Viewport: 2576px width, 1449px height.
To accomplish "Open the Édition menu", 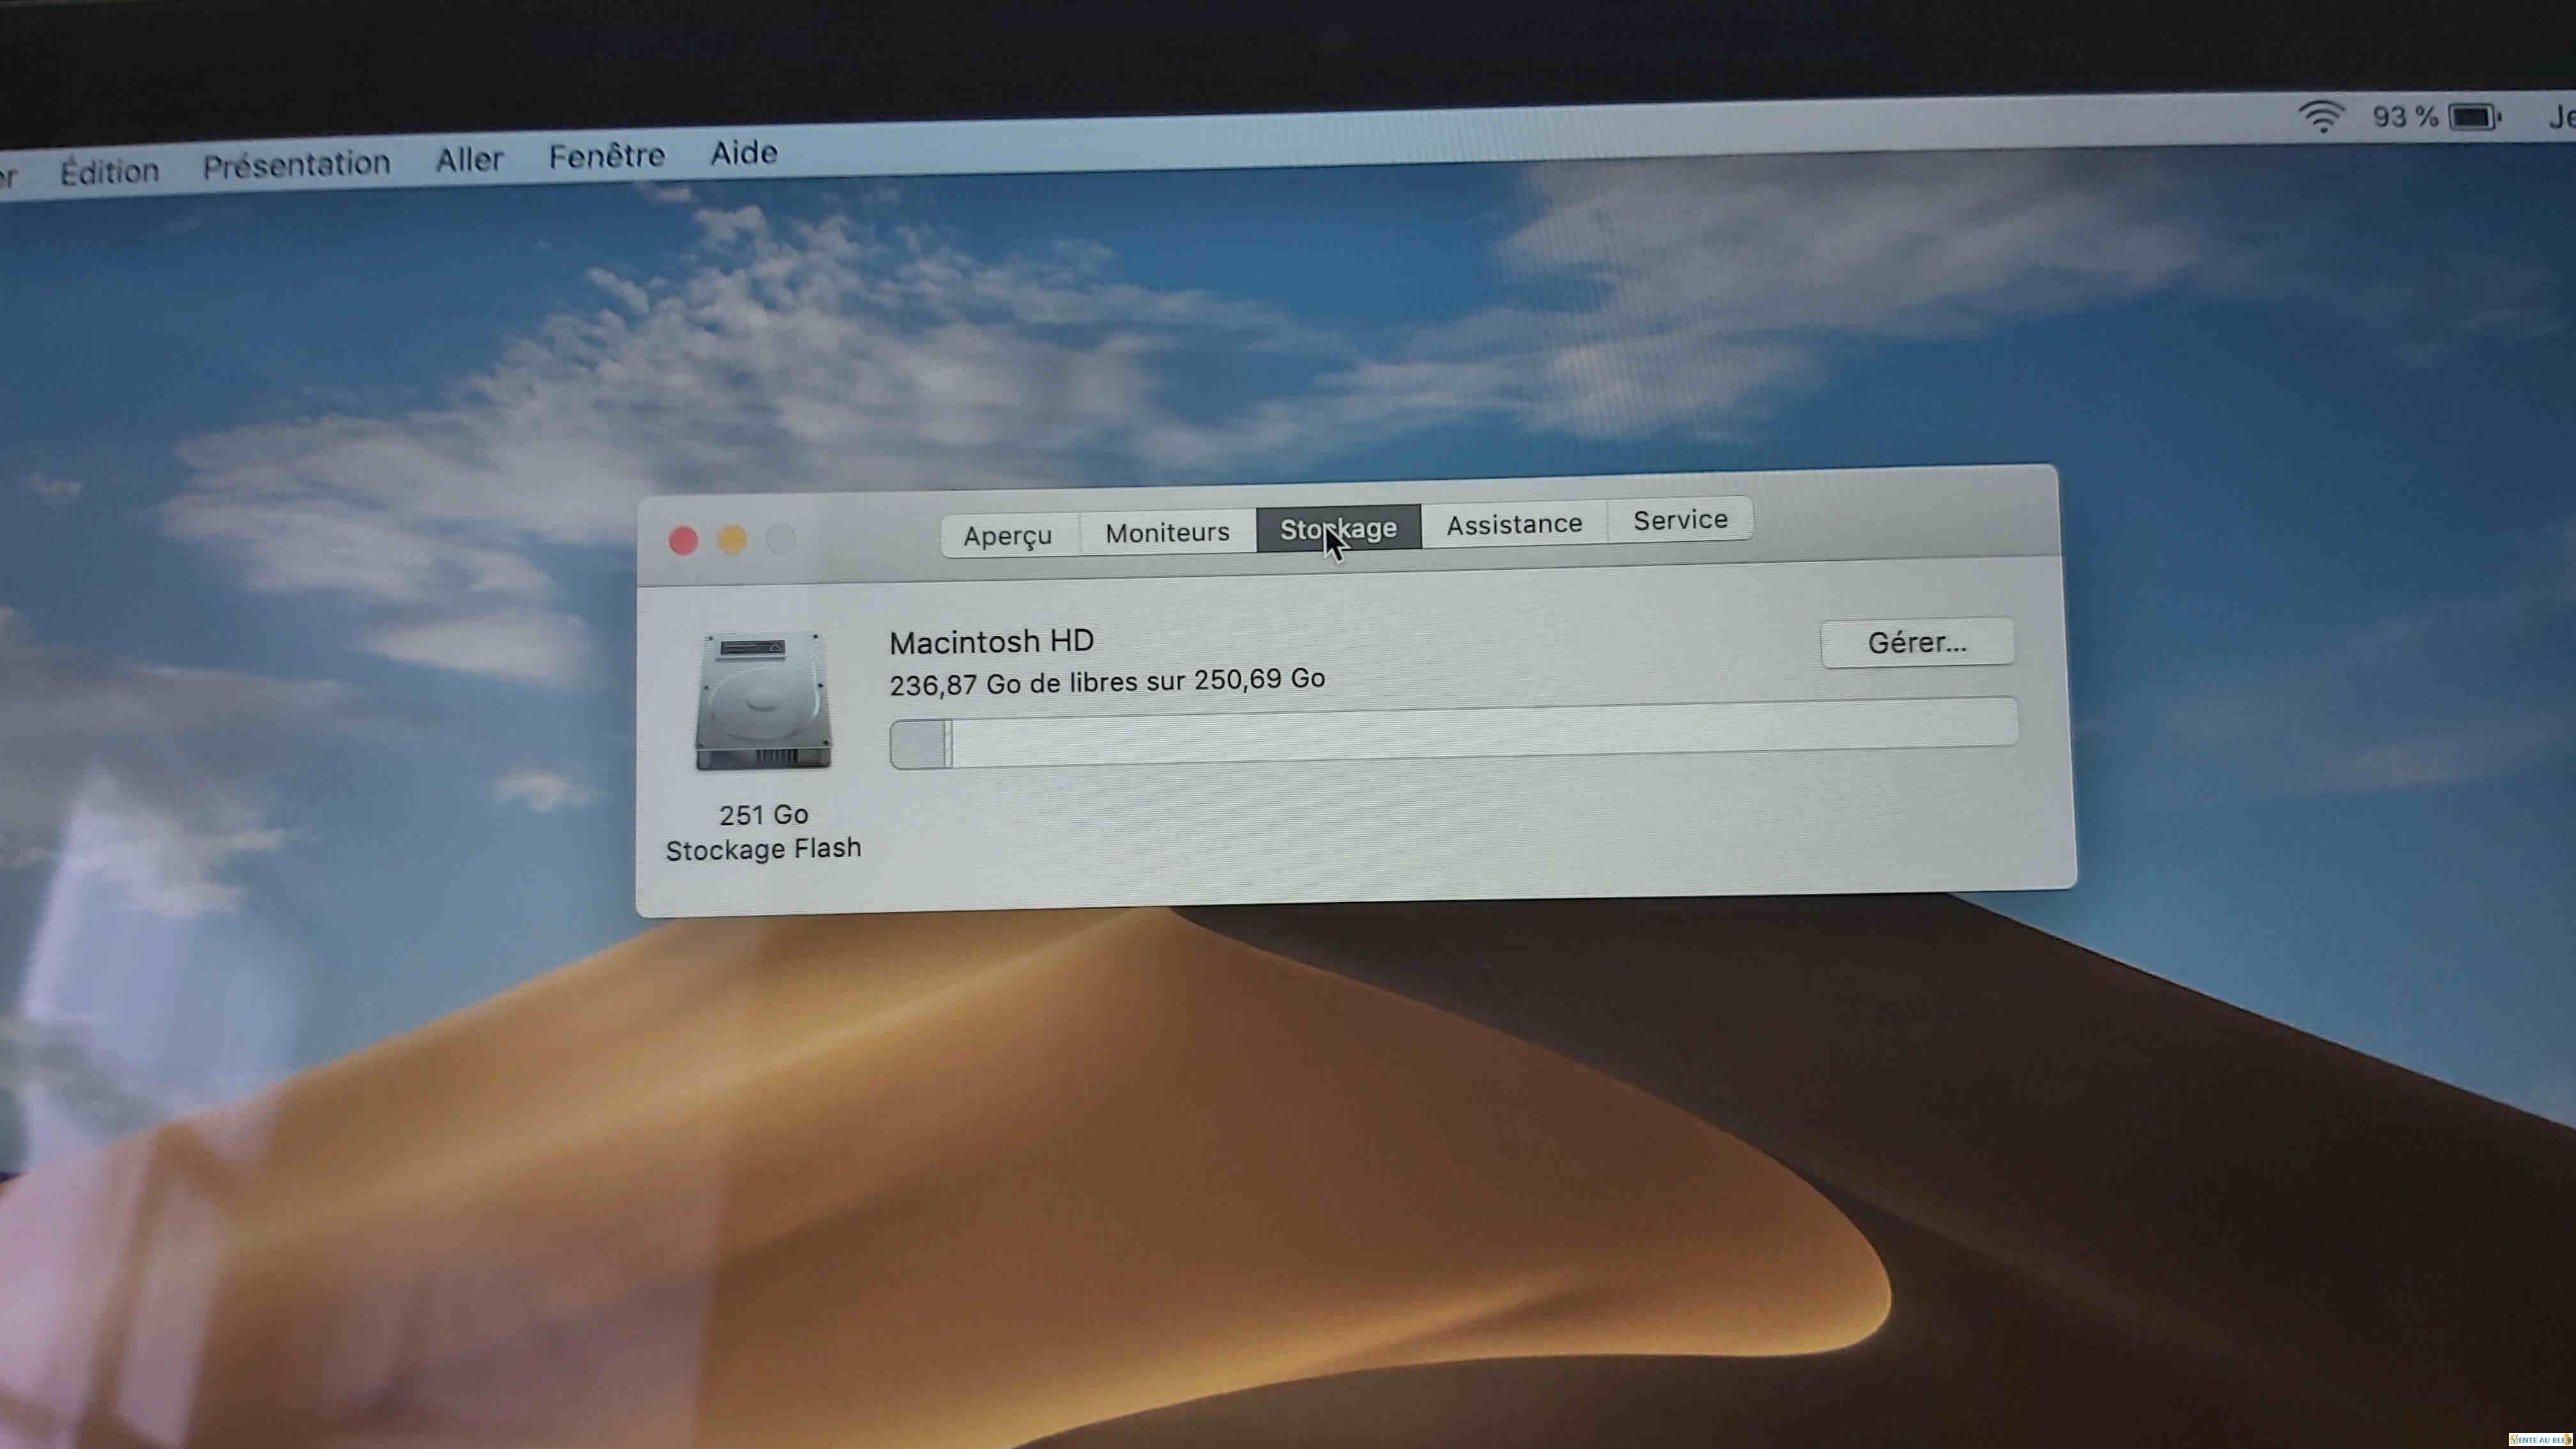I will pyautogui.click(x=109, y=171).
